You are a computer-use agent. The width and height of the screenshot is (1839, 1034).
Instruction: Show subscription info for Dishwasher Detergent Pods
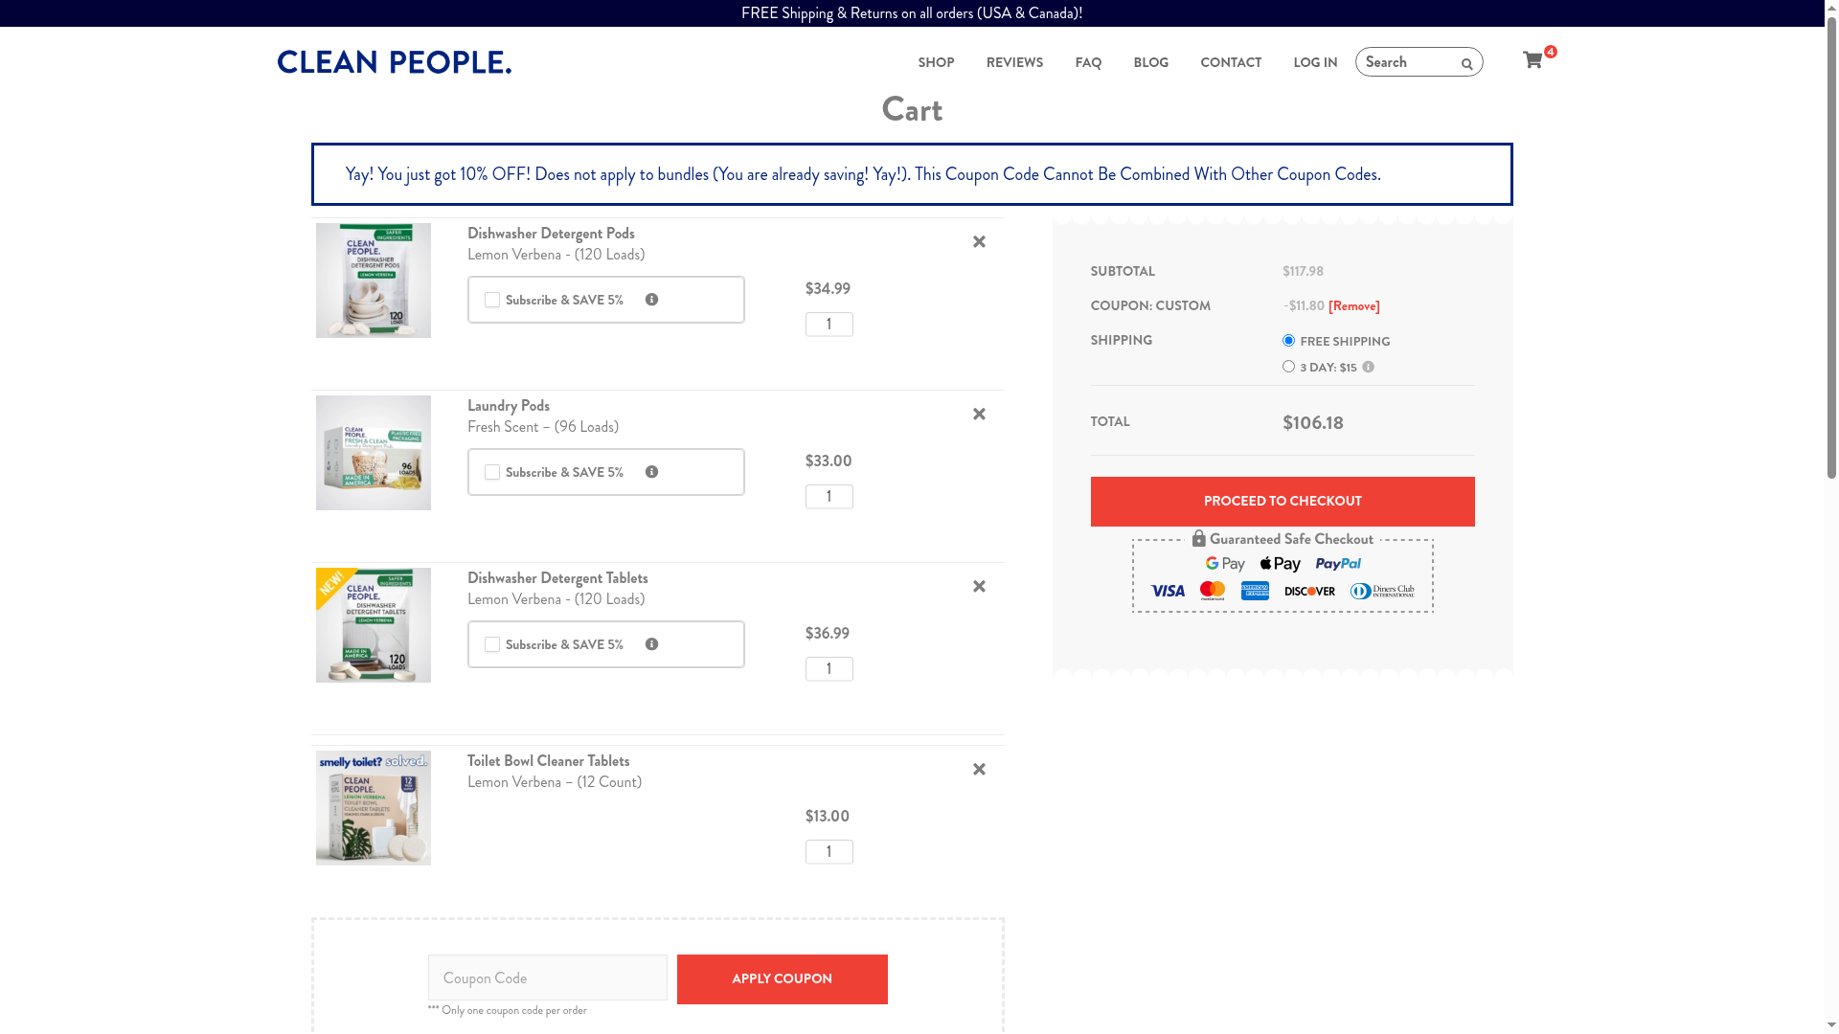click(x=651, y=300)
